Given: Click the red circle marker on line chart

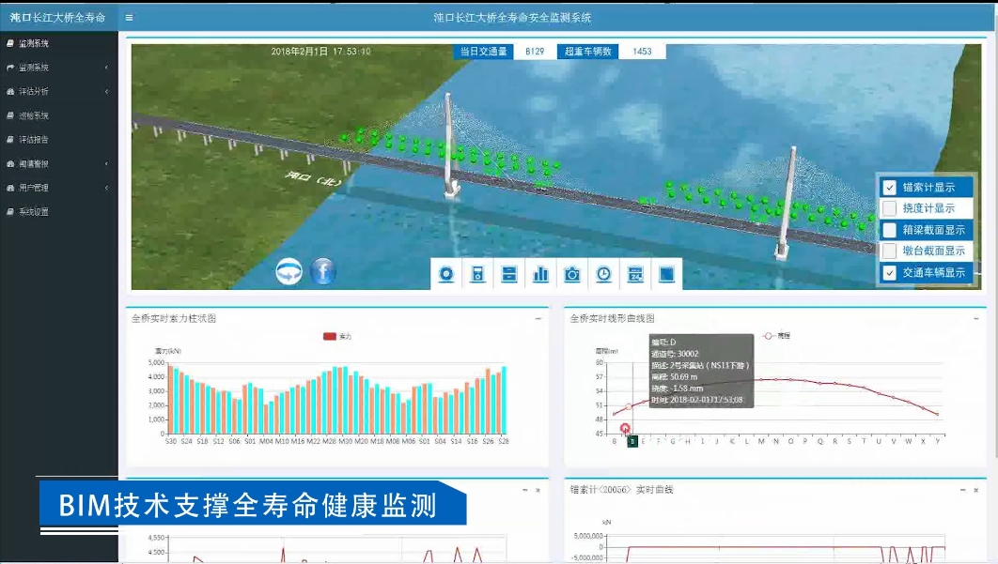Looking at the screenshot, I should [625, 429].
